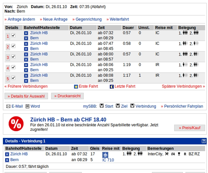The height and width of the screenshot is (173, 208).
Task: Select Gegenrichtung to reverse direction
Action: 87,20
